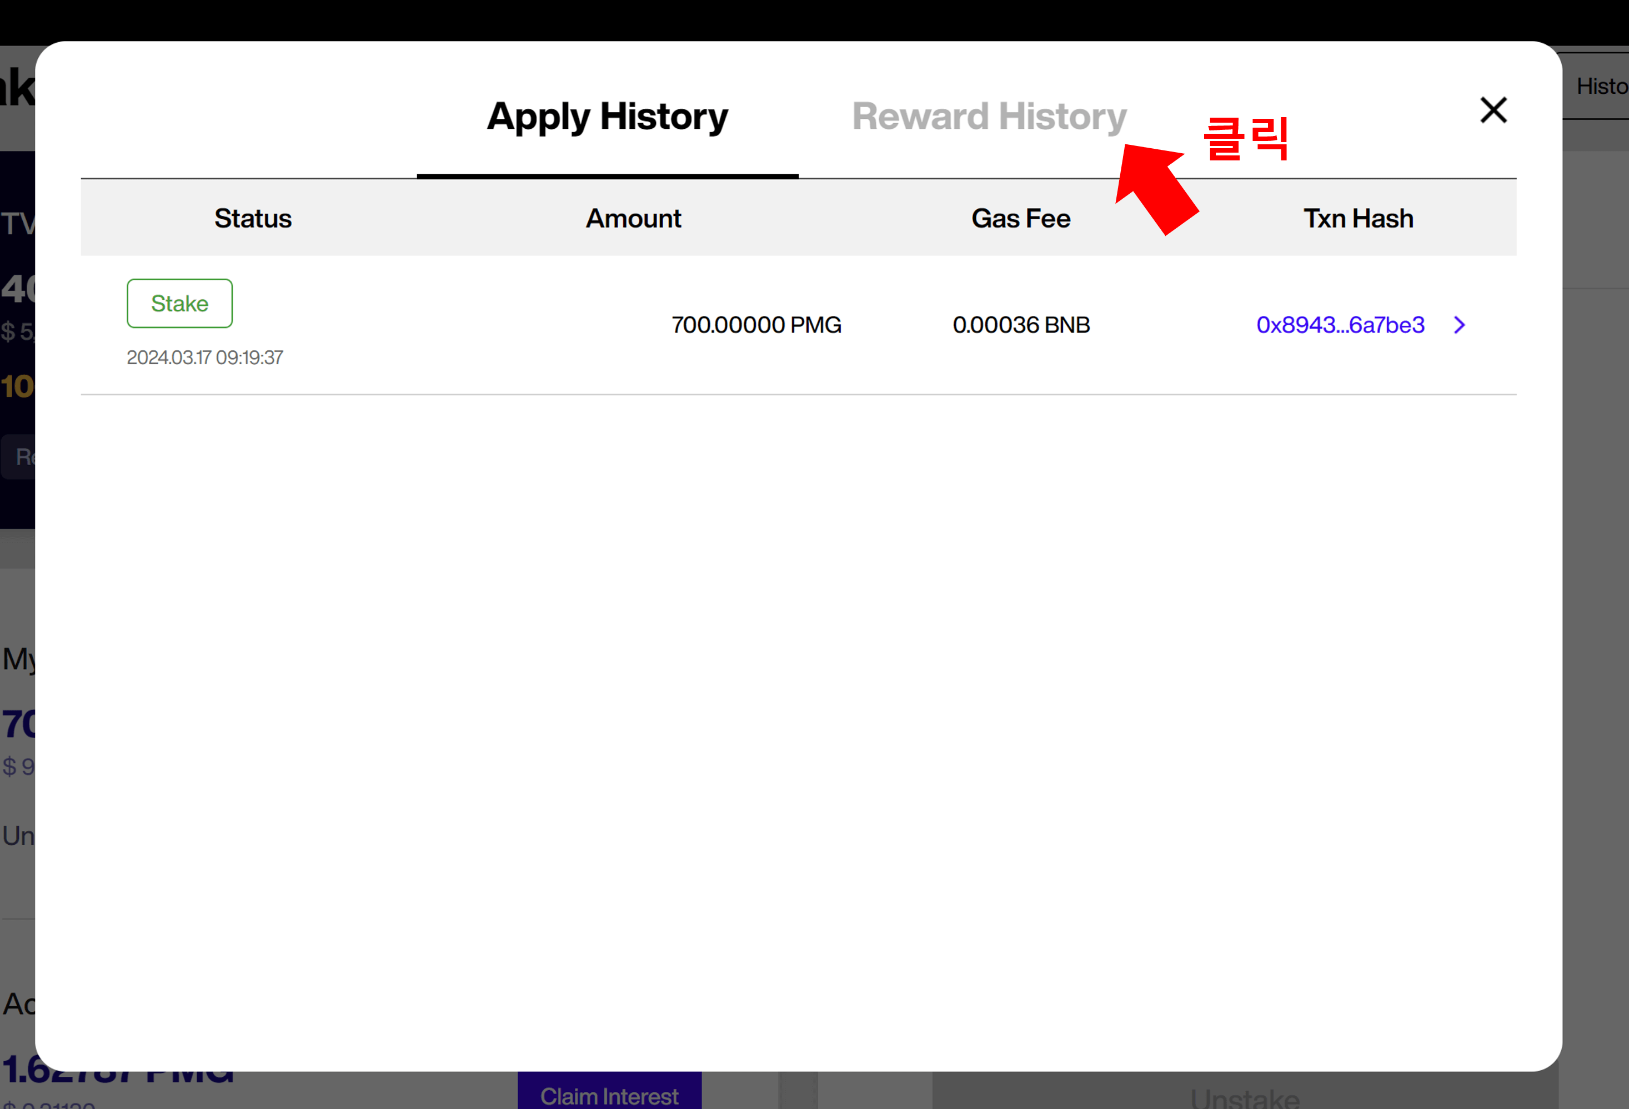Click the 0.00036 BNB gas fee value
This screenshot has height=1109, width=1629.
point(1021,325)
